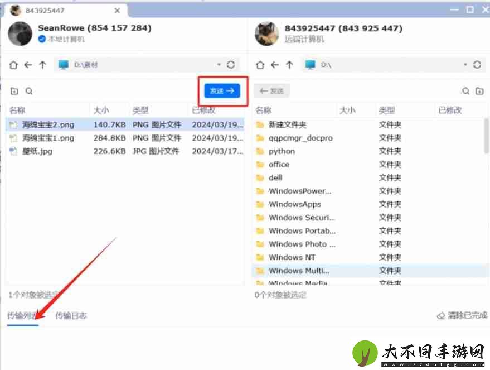
Task: Search files in remote pane
Action: point(465,91)
